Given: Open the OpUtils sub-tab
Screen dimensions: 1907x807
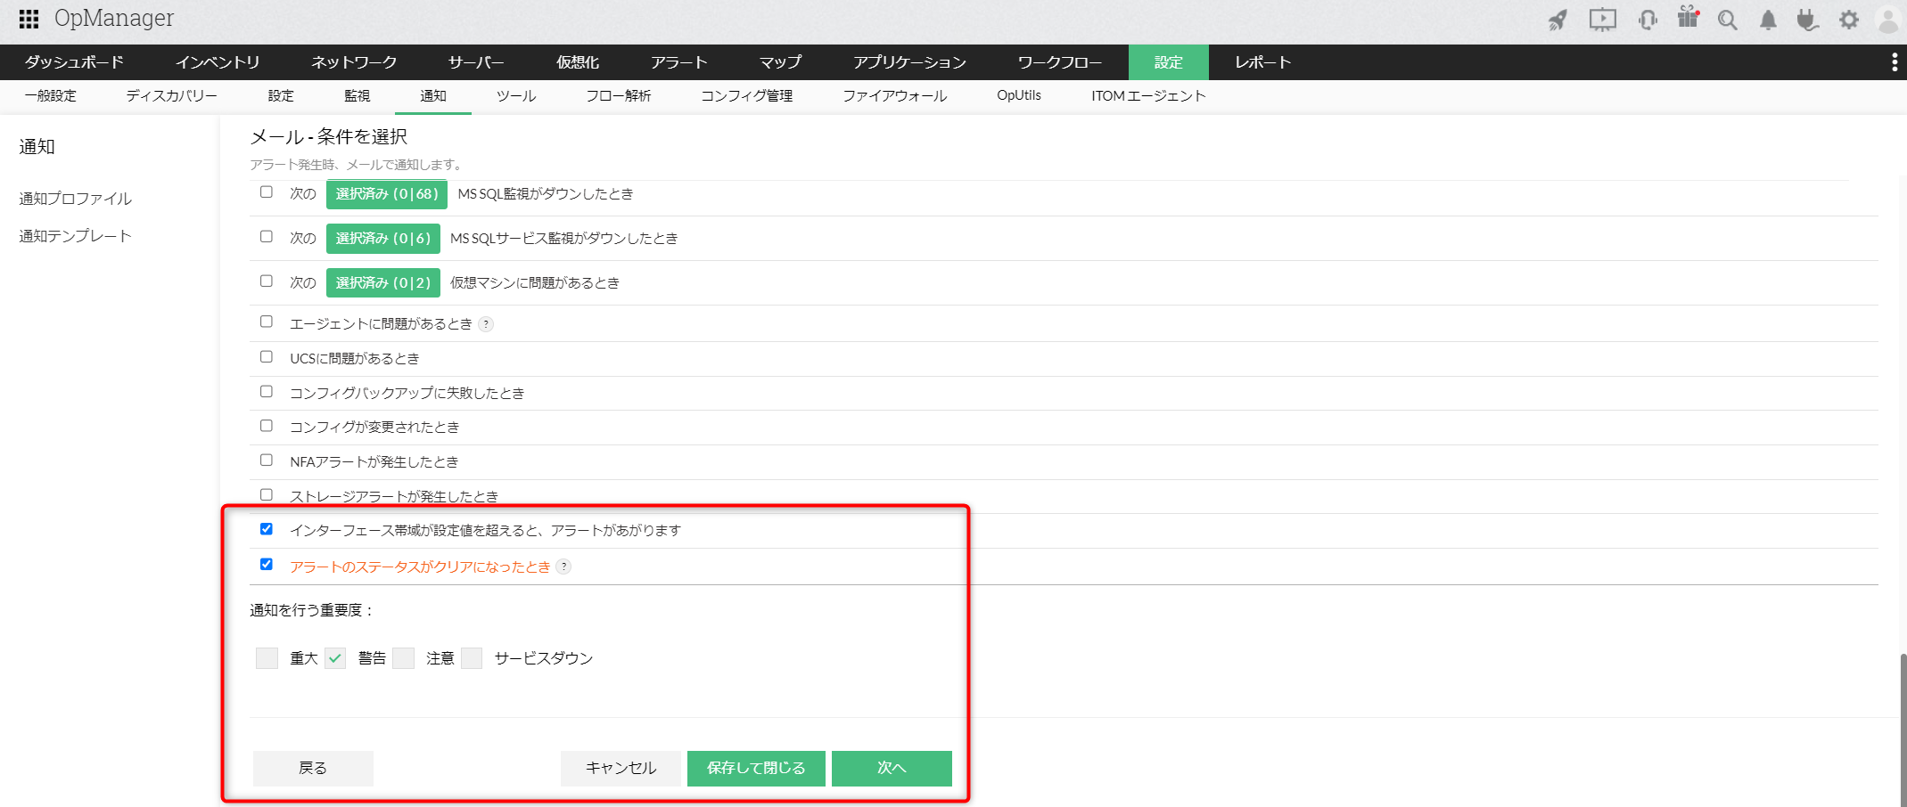Looking at the screenshot, I should pyautogui.click(x=1019, y=95).
